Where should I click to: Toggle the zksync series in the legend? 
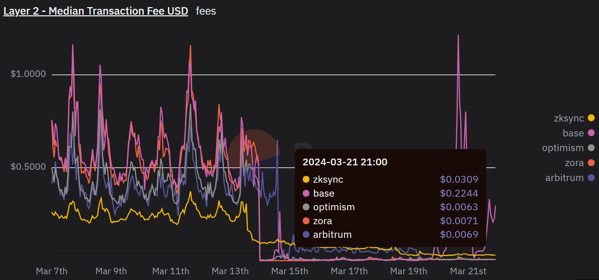tap(574, 118)
